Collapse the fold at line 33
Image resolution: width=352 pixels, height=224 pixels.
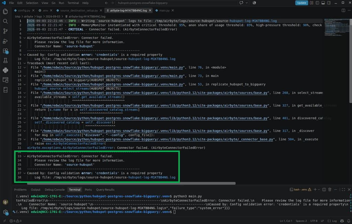coord(24,156)
